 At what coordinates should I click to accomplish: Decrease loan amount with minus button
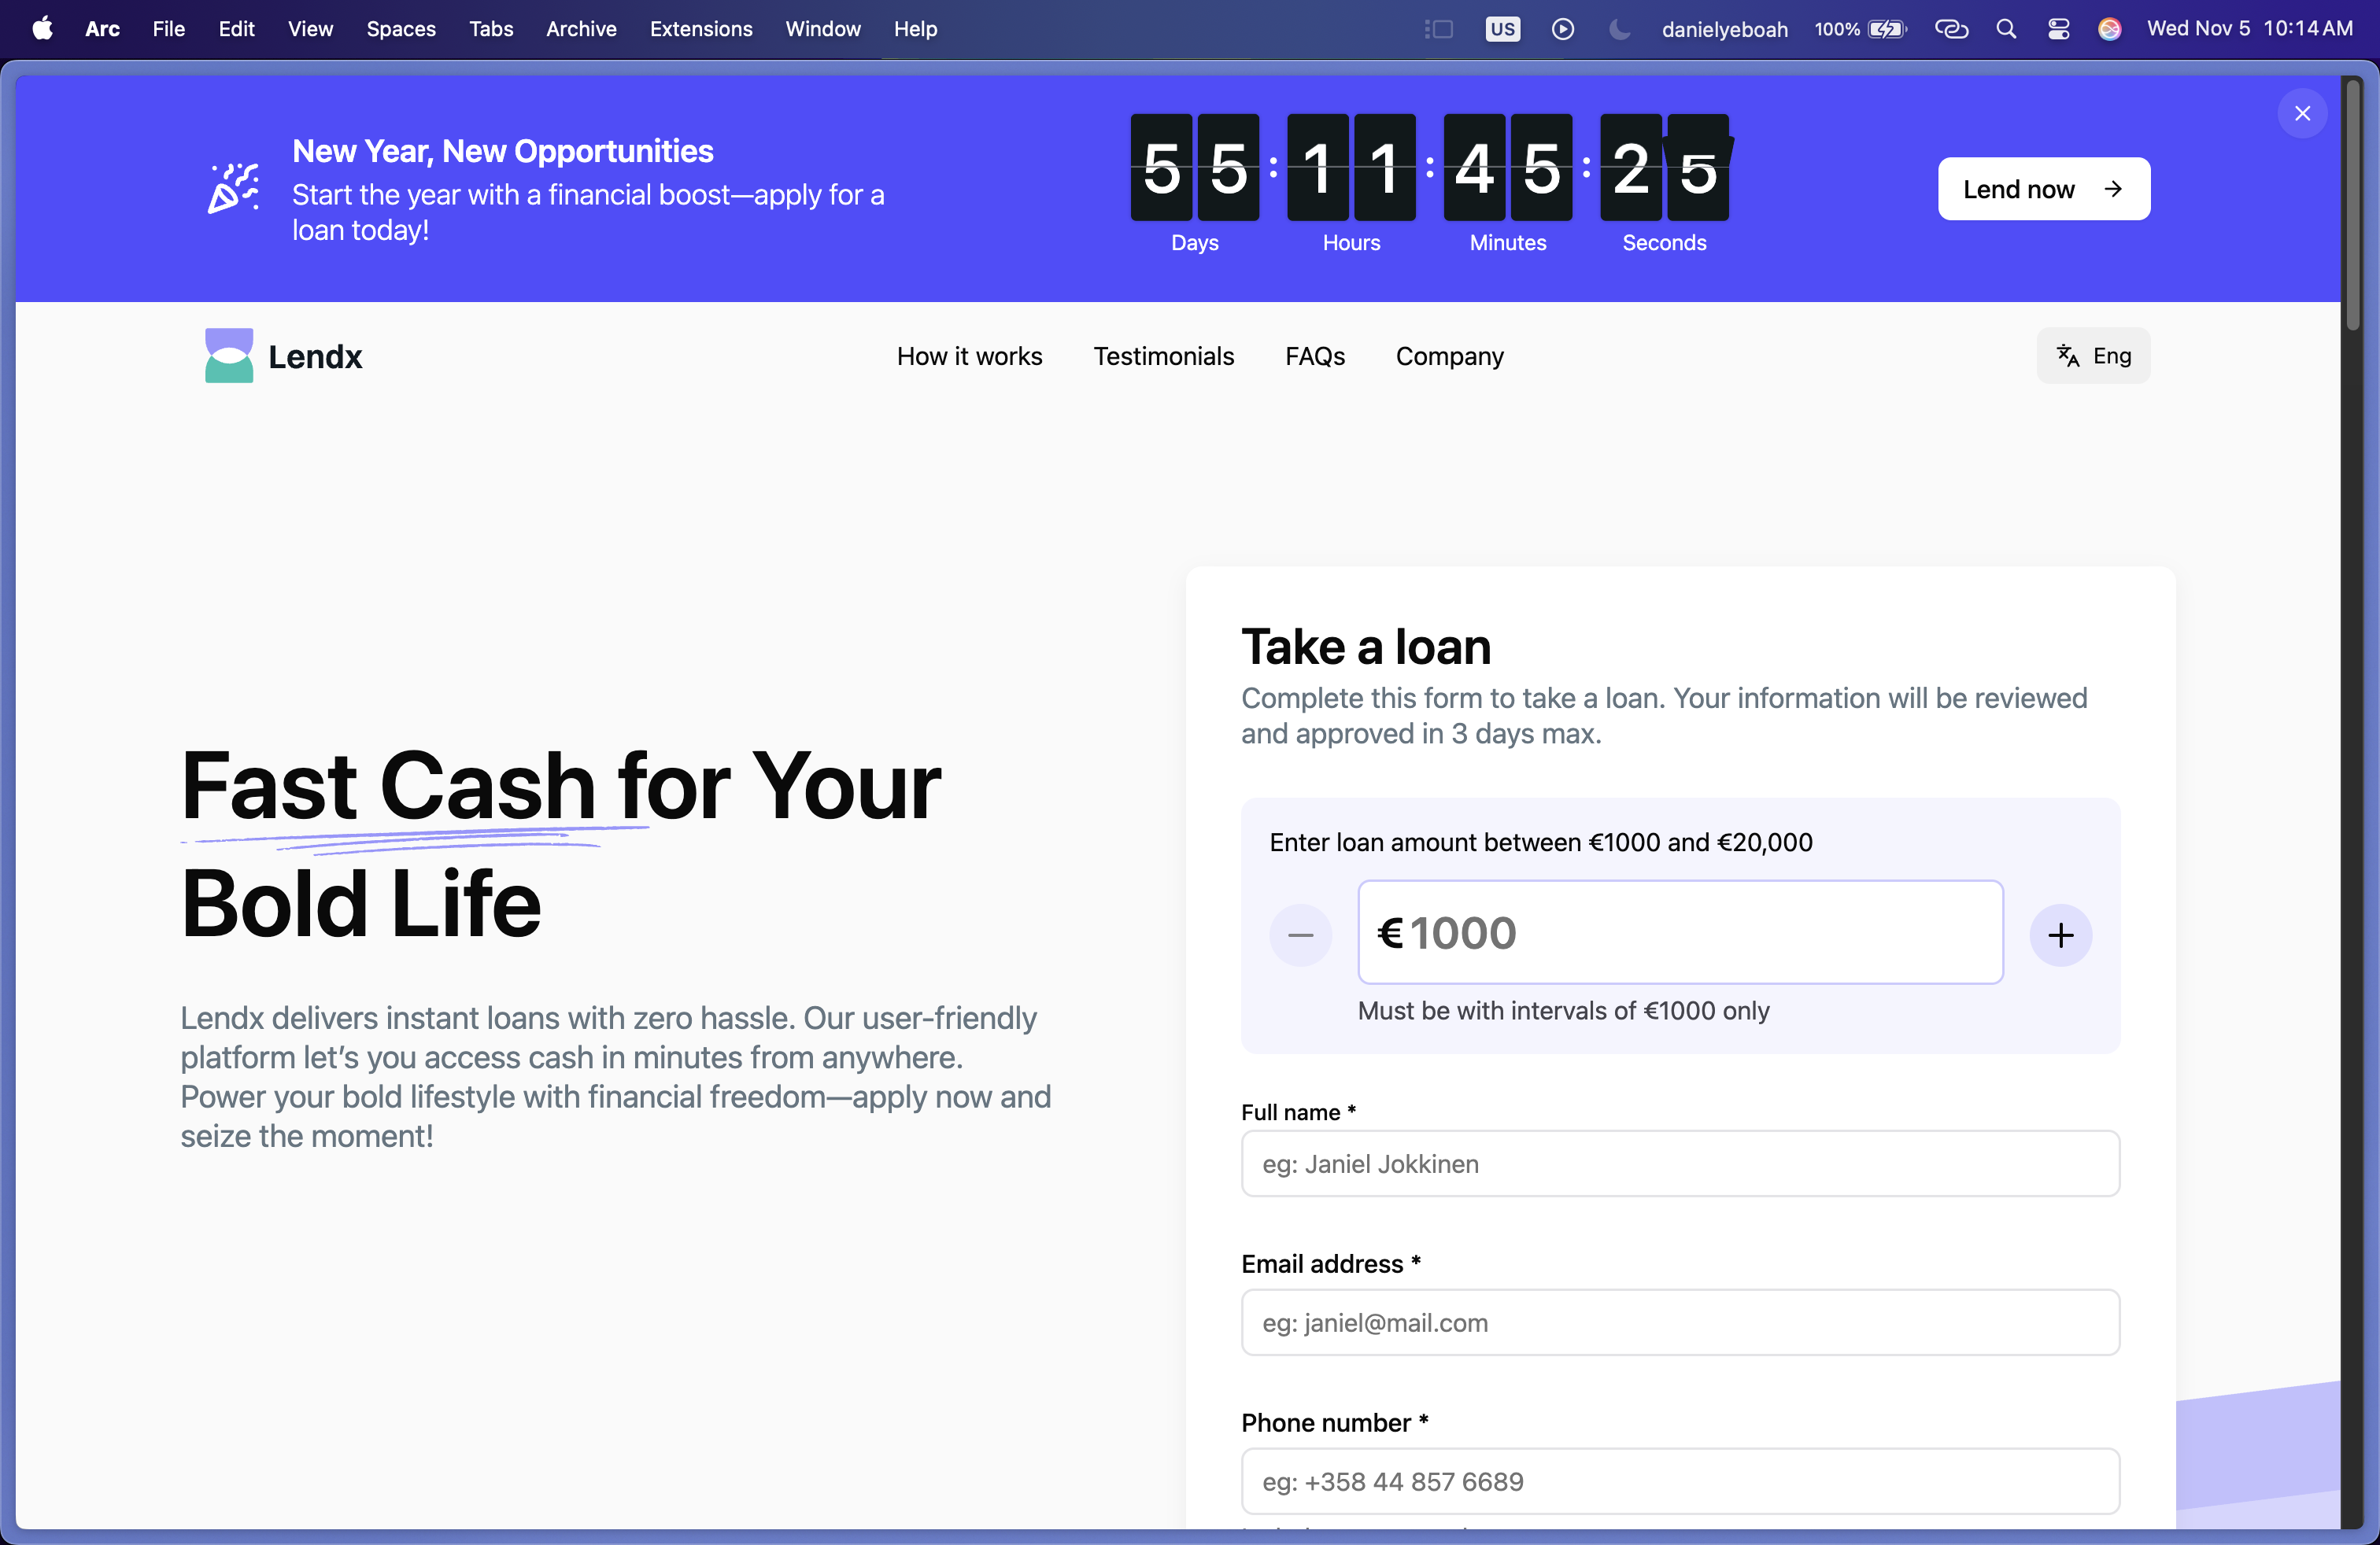(x=1300, y=935)
